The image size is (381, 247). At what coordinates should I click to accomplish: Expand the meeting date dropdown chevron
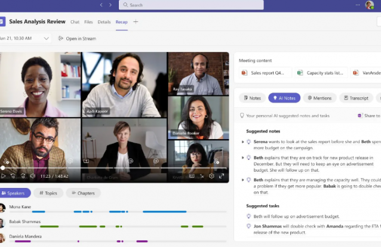47,38
